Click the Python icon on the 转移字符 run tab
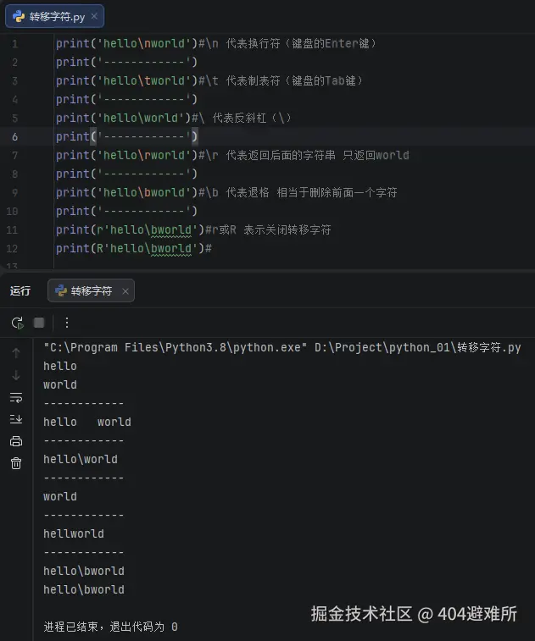The height and width of the screenshot is (641, 535). pos(61,290)
